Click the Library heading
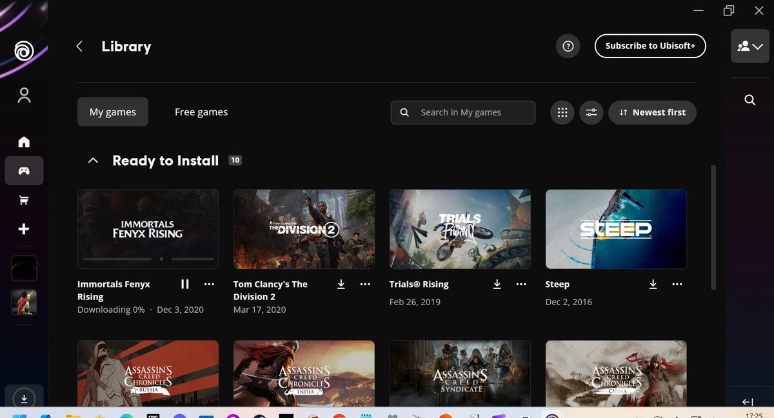The width and height of the screenshot is (774, 418). [x=126, y=46]
